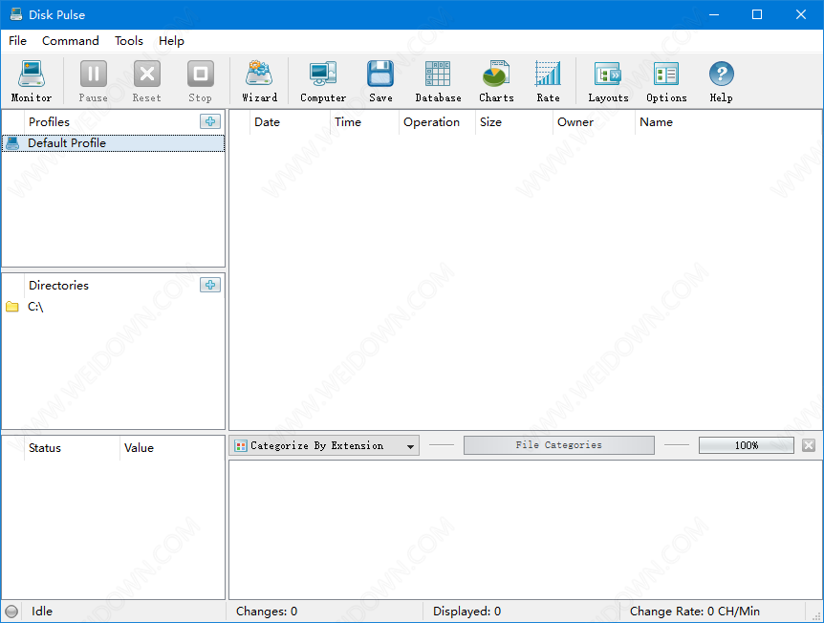
Task: Open the Tools menu
Action: pos(129,41)
